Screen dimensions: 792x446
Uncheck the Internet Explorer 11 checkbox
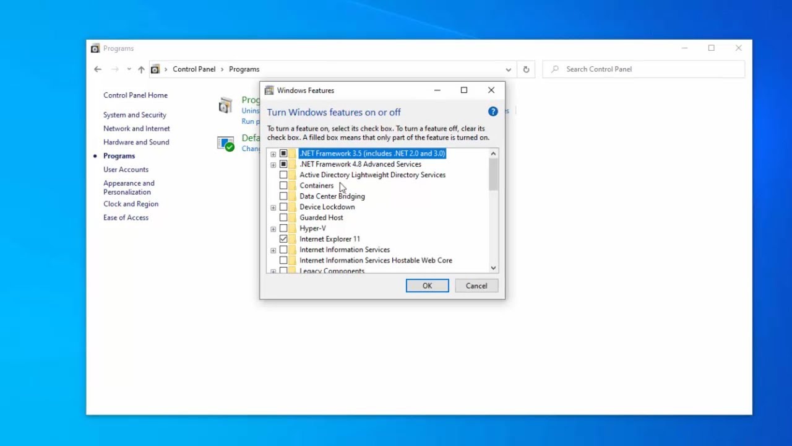point(283,239)
